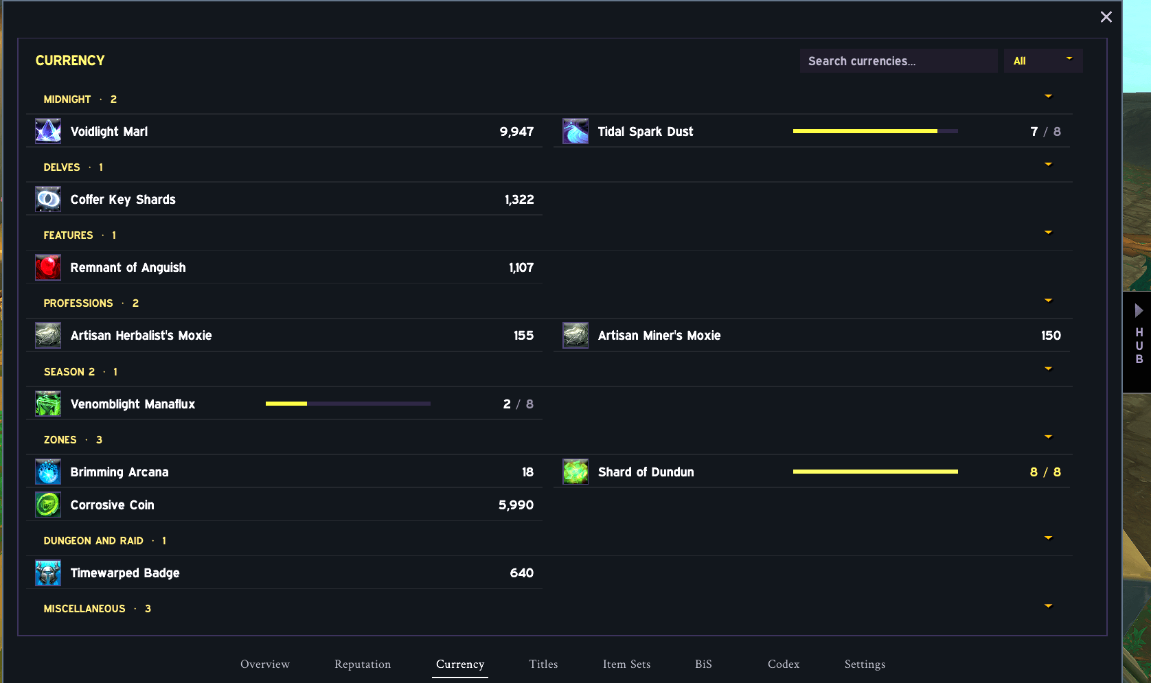The width and height of the screenshot is (1151, 683).
Task: Open the Item Sets tab
Action: [626, 664]
